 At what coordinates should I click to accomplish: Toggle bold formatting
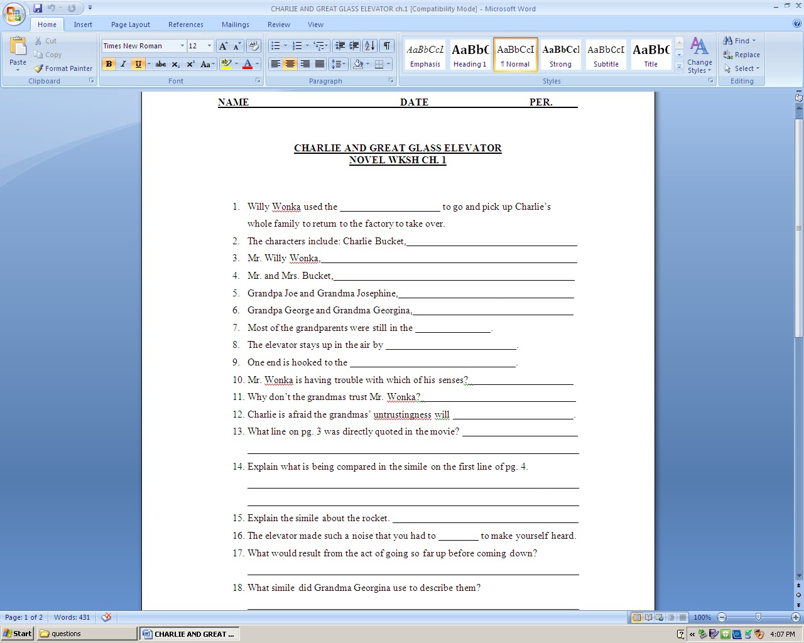tap(109, 63)
